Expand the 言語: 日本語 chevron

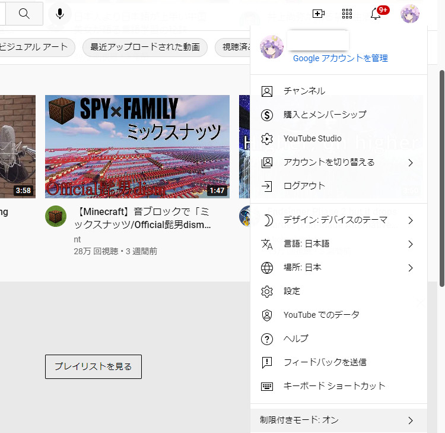(x=411, y=244)
